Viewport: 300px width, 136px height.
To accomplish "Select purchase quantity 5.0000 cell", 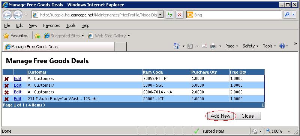I will coord(210,85).
